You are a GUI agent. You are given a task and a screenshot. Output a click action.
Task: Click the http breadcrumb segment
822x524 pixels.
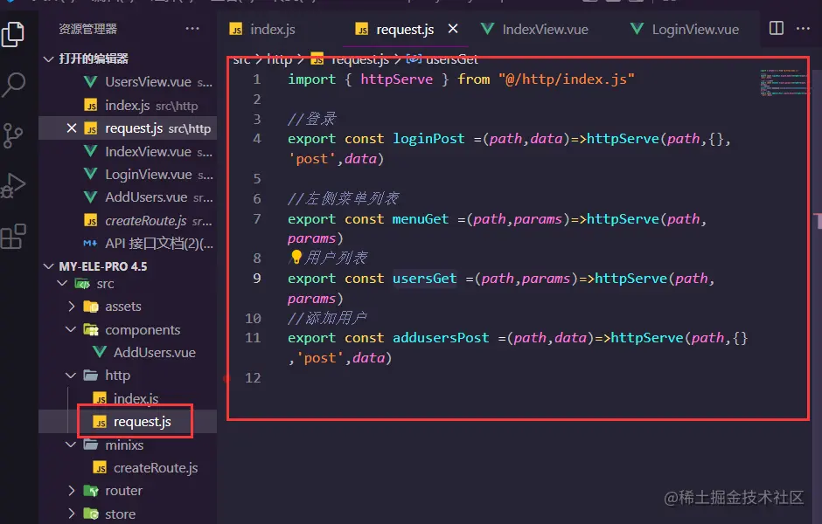280,59
